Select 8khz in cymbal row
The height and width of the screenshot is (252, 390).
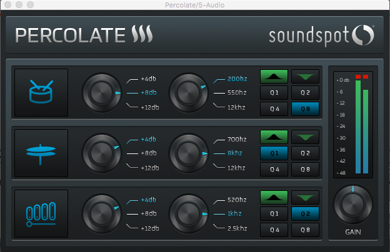pyautogui.click(x=235, y=153)
